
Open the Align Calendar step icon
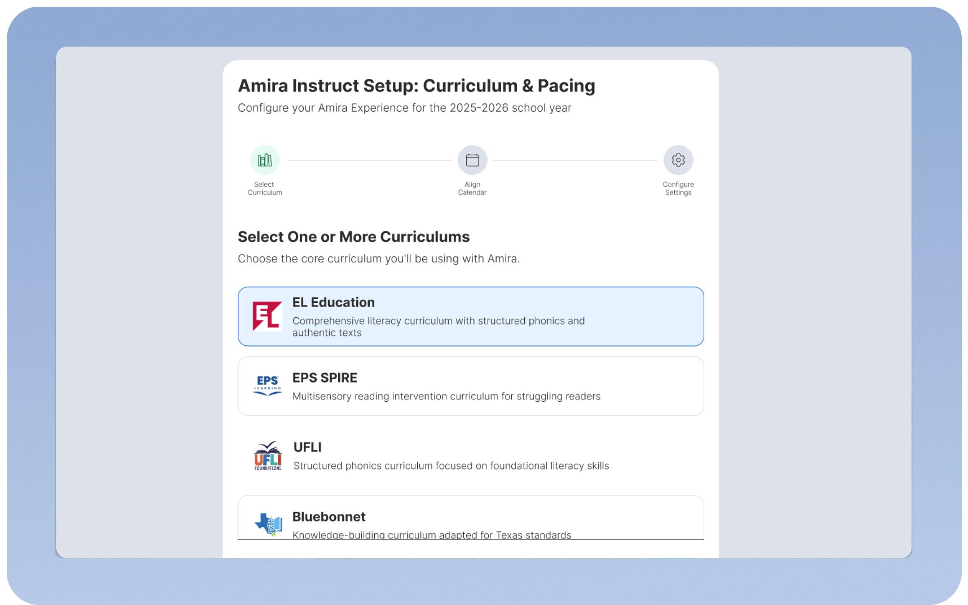click(x=472, y=160)
